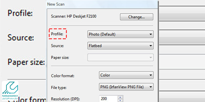Click the Scanner: HP Deskjet F2100 text
This screenshot has width=205, height=102.
[x=74, y=16]
